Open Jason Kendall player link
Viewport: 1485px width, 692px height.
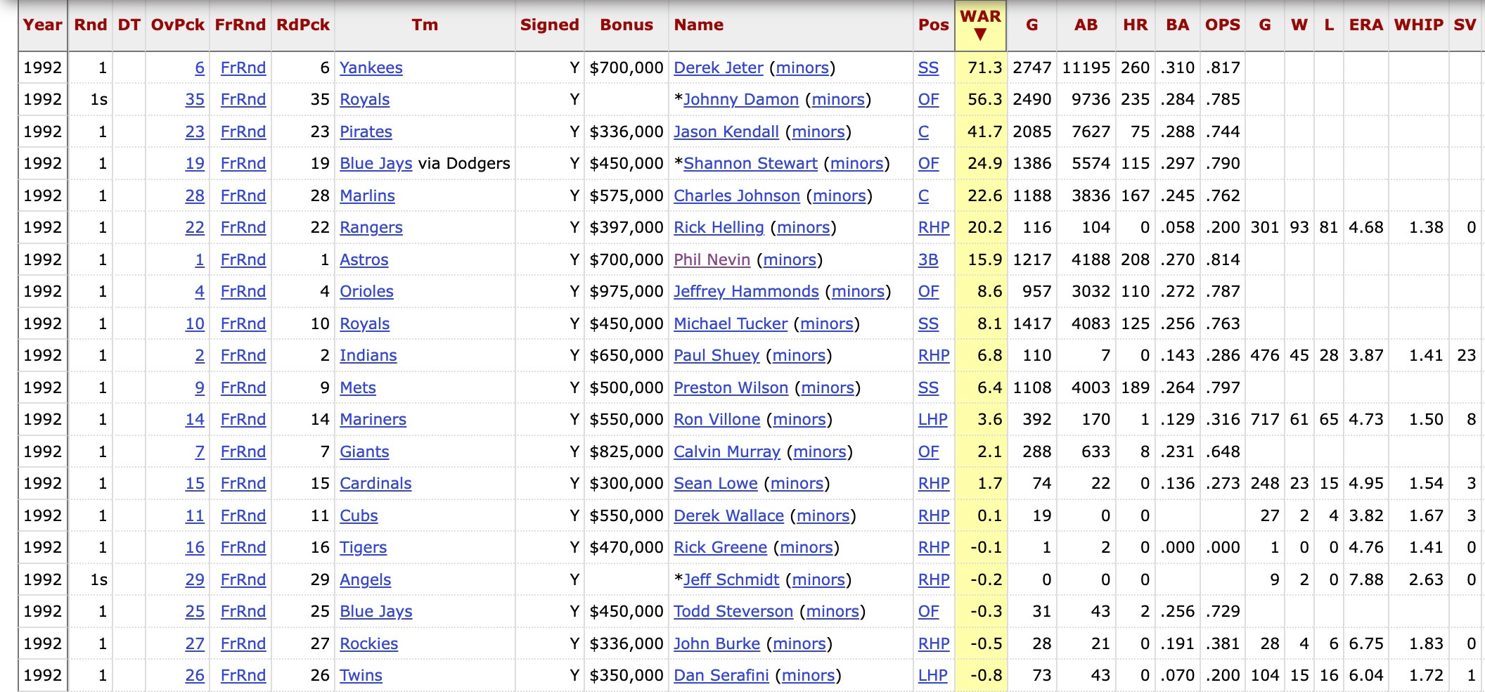[726, 132]
